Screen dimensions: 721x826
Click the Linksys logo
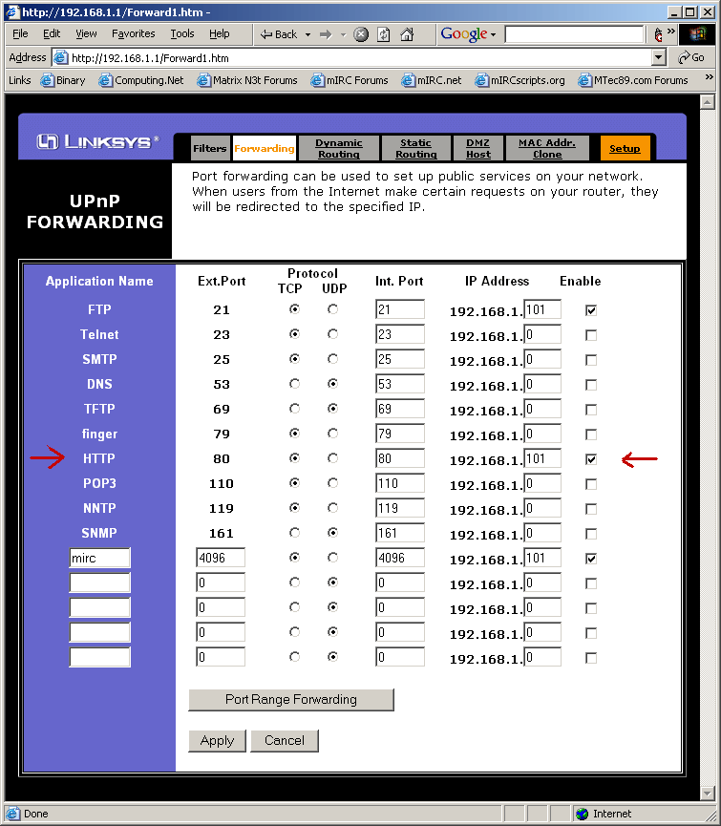(x=97, y=141)
